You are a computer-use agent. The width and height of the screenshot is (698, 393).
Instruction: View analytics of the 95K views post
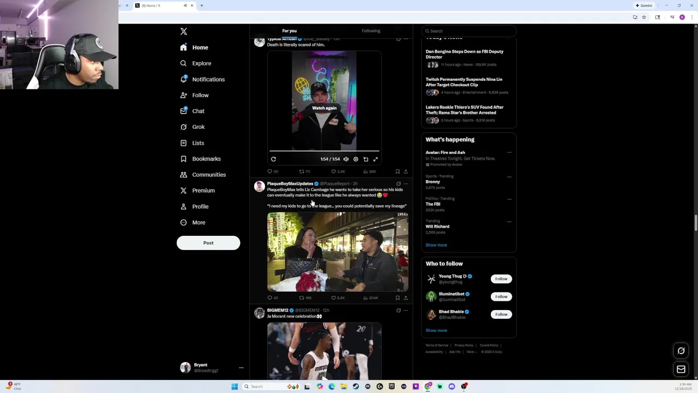[x=369, y=171]
